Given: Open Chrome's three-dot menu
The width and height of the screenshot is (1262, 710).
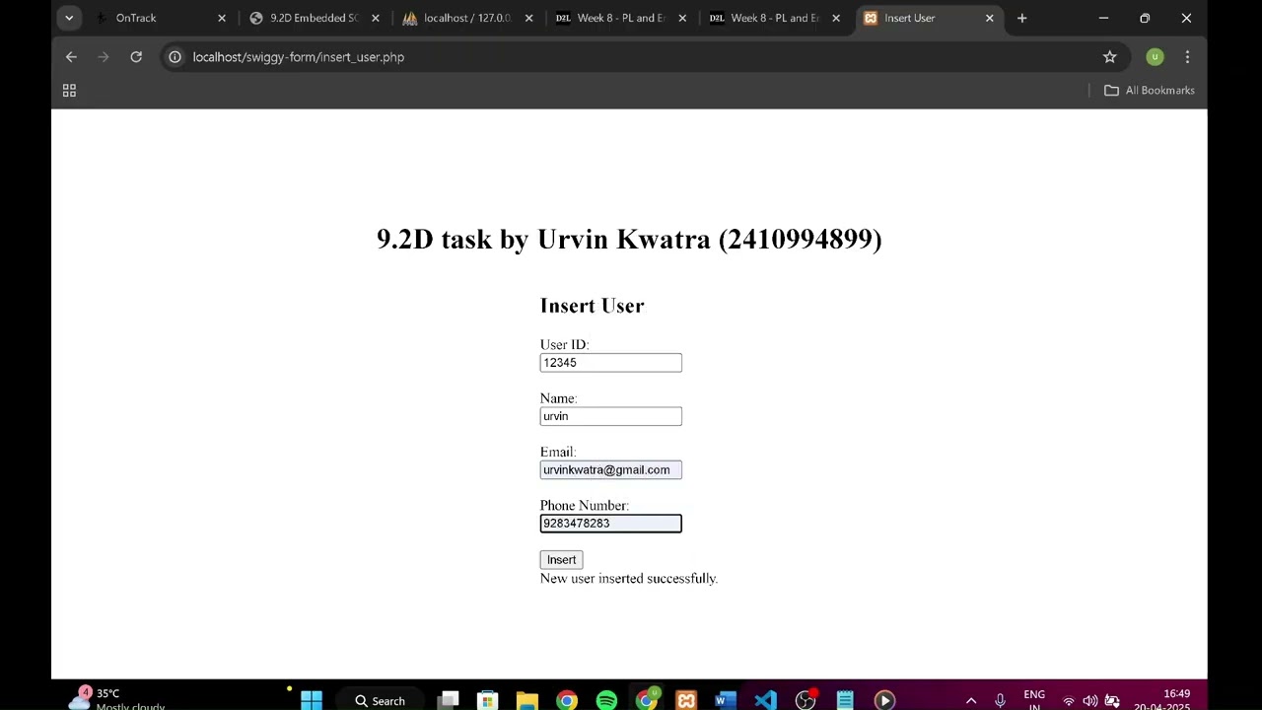Looking at the screenshot, I should click(1187, 57).
